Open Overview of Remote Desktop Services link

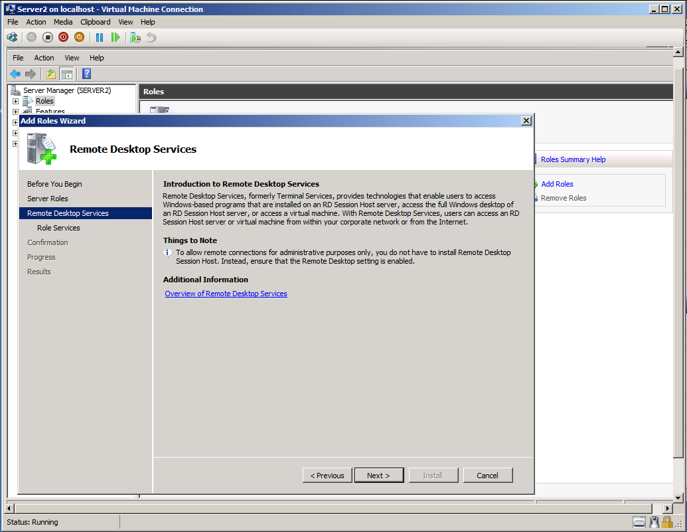[x=226, y=294]
